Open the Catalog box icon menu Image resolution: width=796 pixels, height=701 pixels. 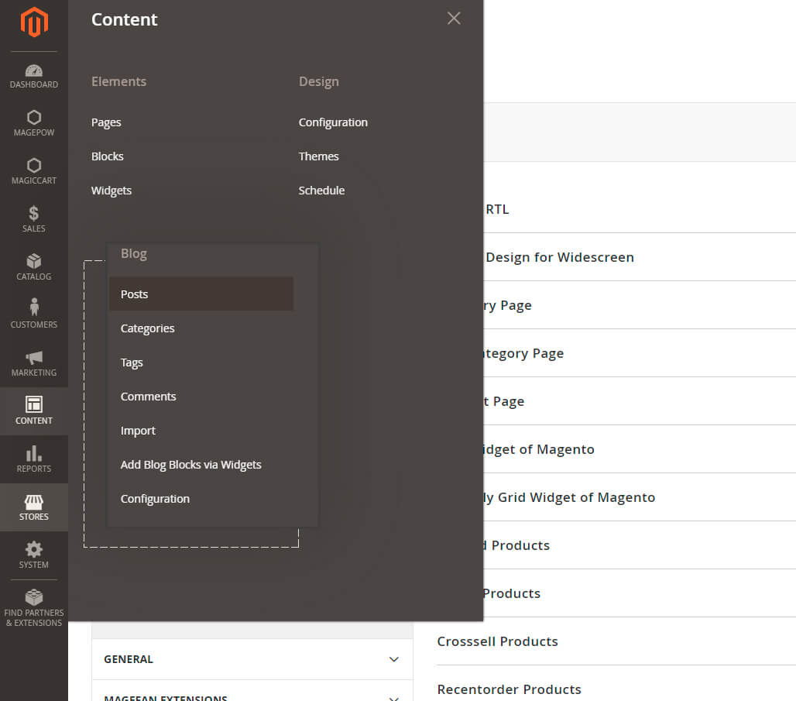(34, 267)
